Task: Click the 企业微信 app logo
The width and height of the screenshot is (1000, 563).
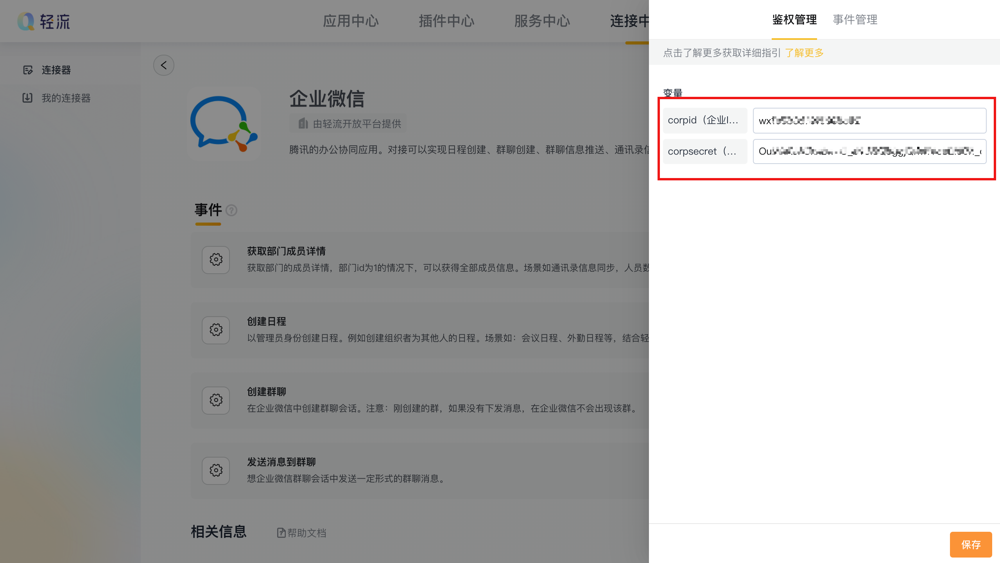Action: click(224, 124)
